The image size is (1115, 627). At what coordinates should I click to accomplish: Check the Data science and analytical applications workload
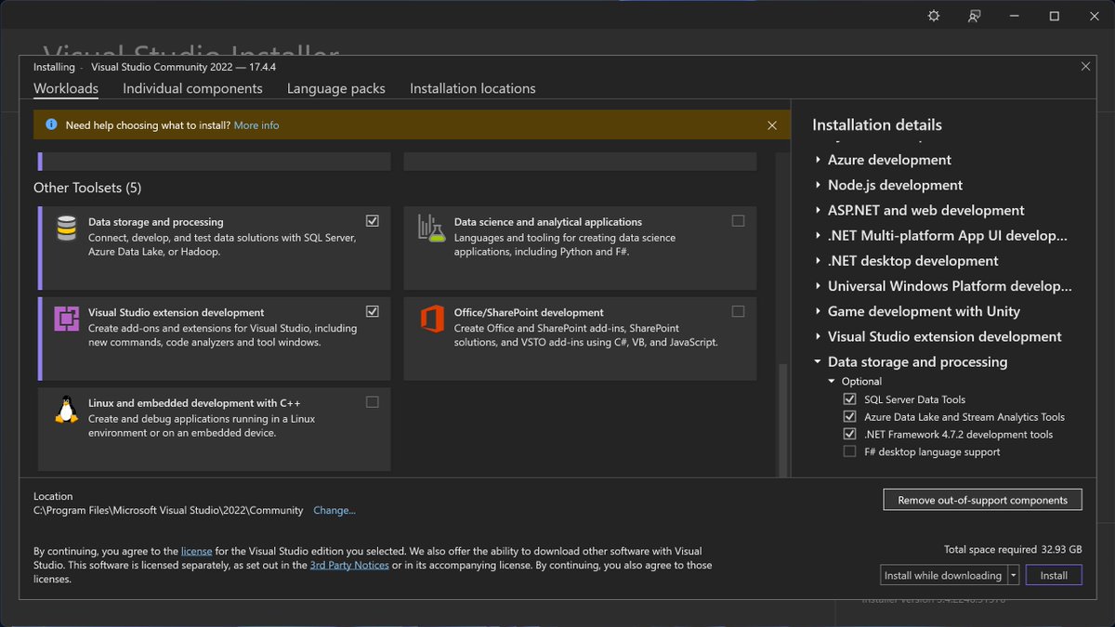coord(738,221)
